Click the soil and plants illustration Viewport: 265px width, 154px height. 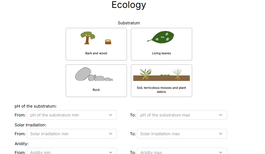click(x=161, y=75)
